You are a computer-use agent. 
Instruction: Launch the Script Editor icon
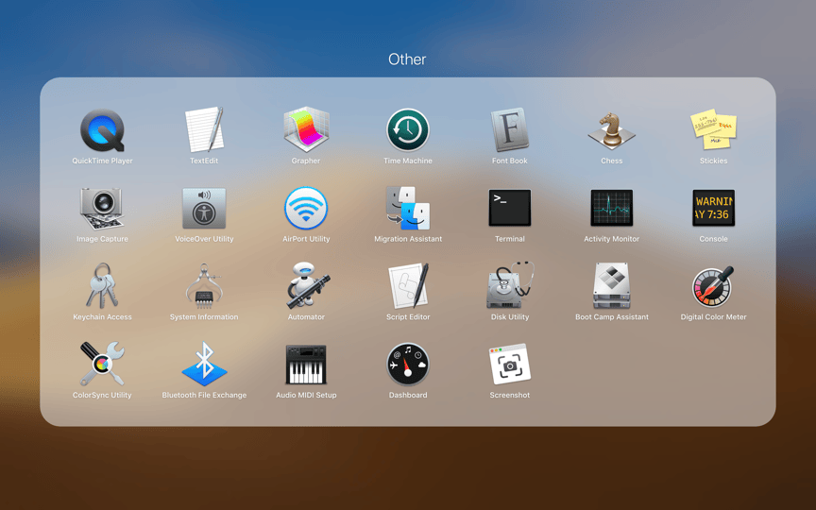pos(409,286)
